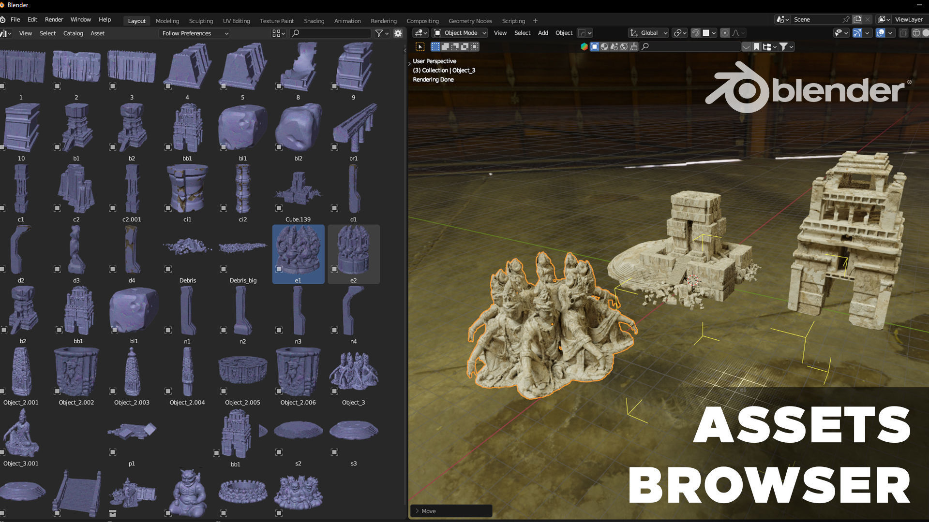The image size is (929, 522).
Task: Click the pivot point link icon
Action: tap(678, 33)
